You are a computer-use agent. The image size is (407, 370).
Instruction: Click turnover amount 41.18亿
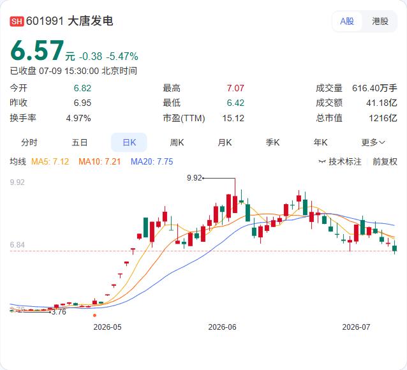[381, 103]
